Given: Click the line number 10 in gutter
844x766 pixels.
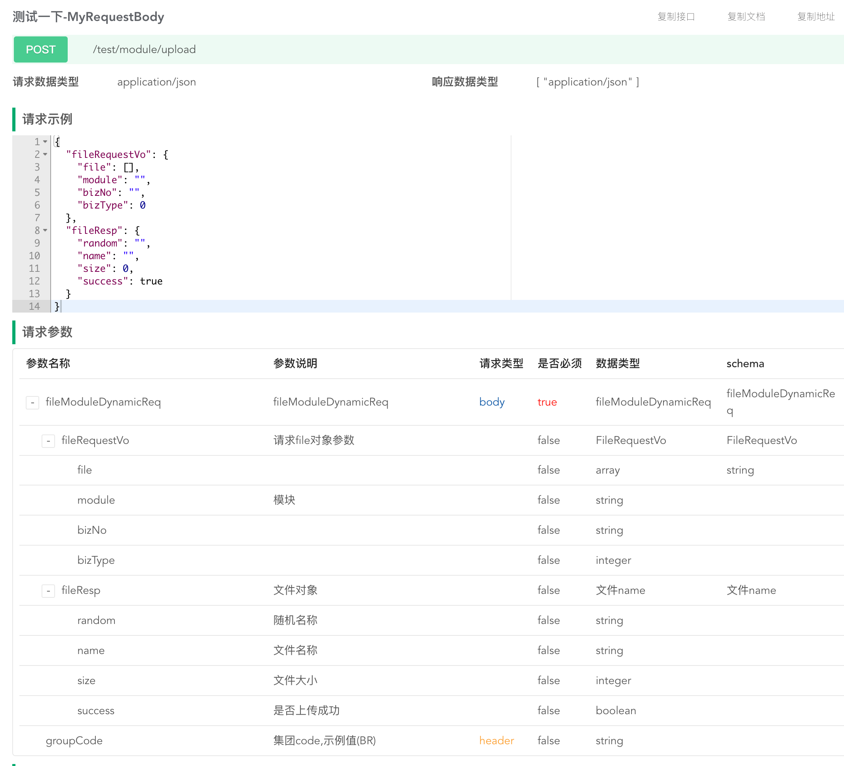Looking at the screenshot, I should tap(34, 256).
